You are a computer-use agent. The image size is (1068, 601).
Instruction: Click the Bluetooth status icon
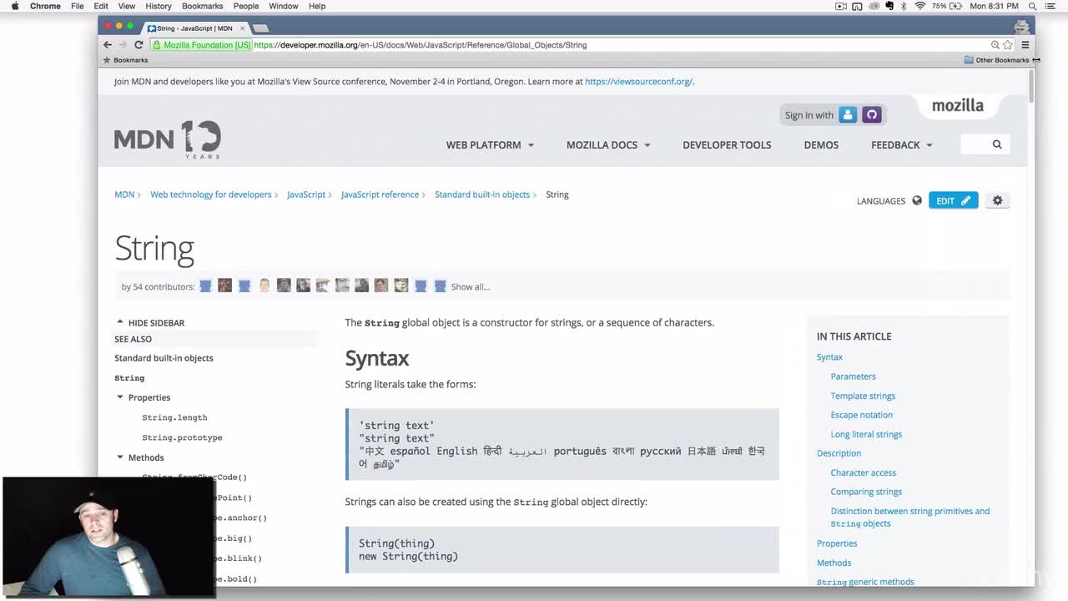click(904, 6)
